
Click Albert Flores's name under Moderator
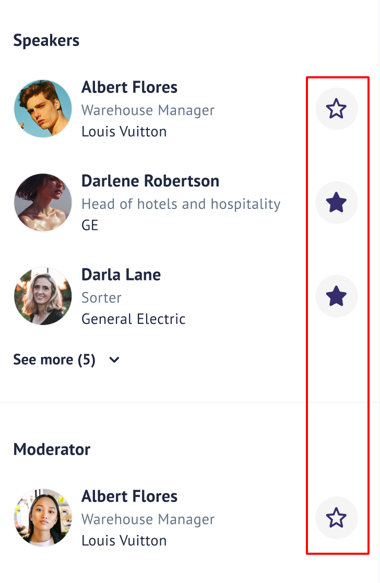[x=129, y=496]
